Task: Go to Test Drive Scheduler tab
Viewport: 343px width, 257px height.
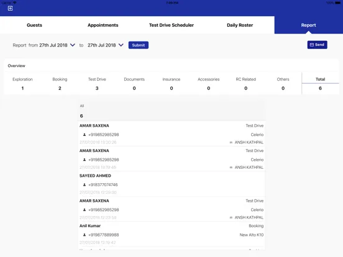Action: pos(171,25)
